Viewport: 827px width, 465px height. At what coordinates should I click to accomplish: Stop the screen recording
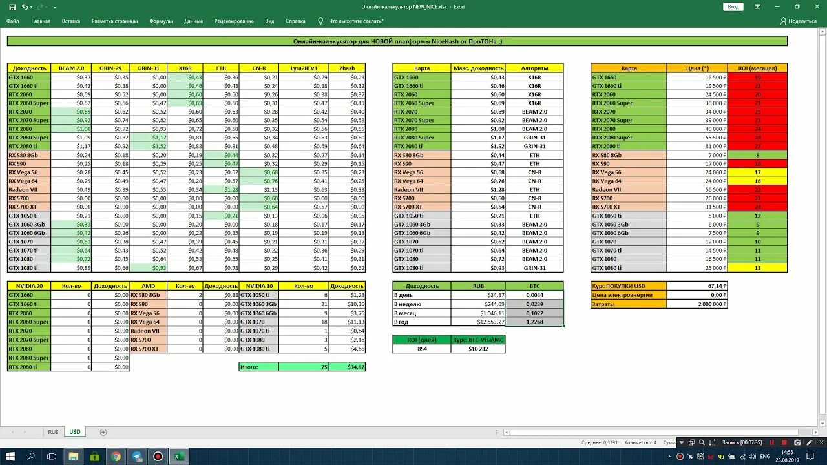[785, 442]
